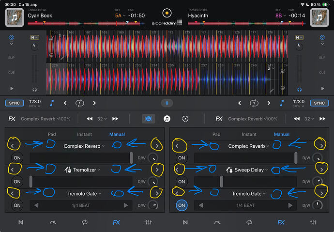Decrease left Tremolo Gate 1/4 BEAT value
The width and height of the screenshot is (334, 232).
(36, 205)
